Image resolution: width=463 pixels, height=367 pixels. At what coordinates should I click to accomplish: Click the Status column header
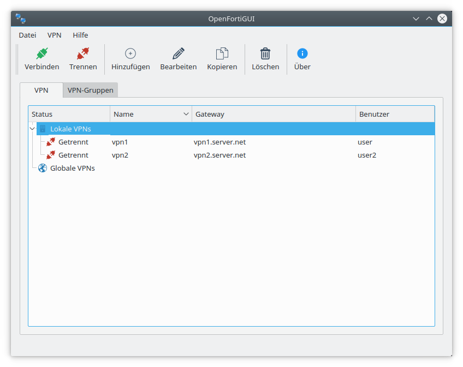tap(69, 114)
